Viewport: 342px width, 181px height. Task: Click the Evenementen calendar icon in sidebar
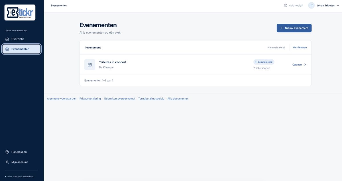(x=7, y=49)
